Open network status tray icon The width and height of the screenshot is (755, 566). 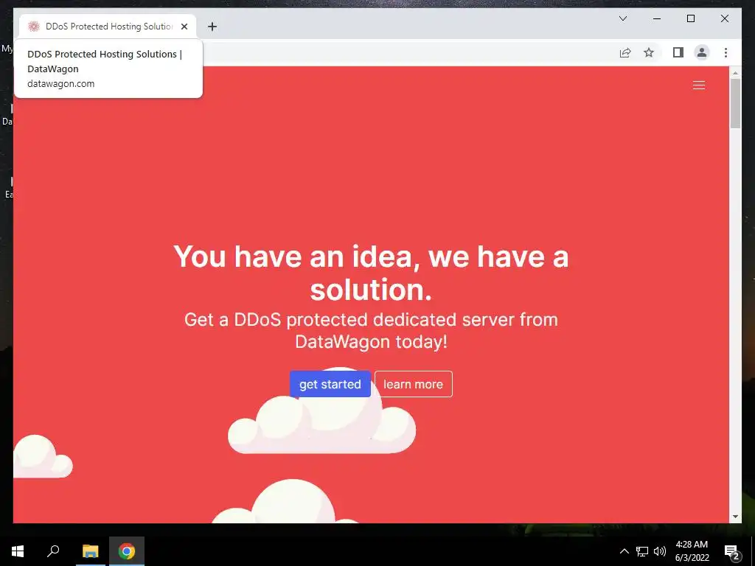click(642, 551)
